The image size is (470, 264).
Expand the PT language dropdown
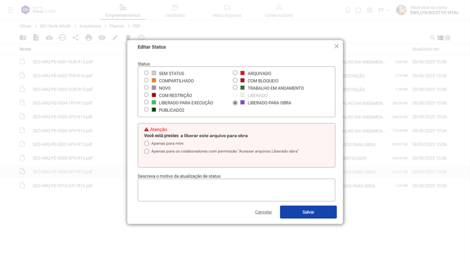383,10
